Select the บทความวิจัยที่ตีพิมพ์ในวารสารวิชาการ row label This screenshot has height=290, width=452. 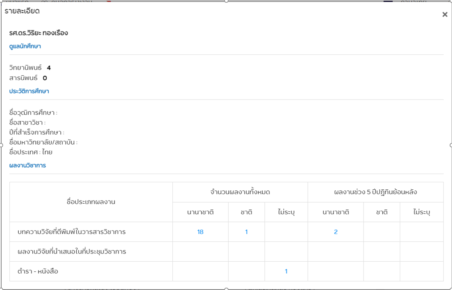coord(72,232)
